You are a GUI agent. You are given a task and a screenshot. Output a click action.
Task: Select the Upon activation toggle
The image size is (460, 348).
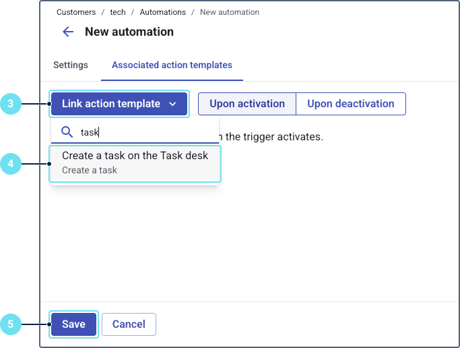(247, 104)
